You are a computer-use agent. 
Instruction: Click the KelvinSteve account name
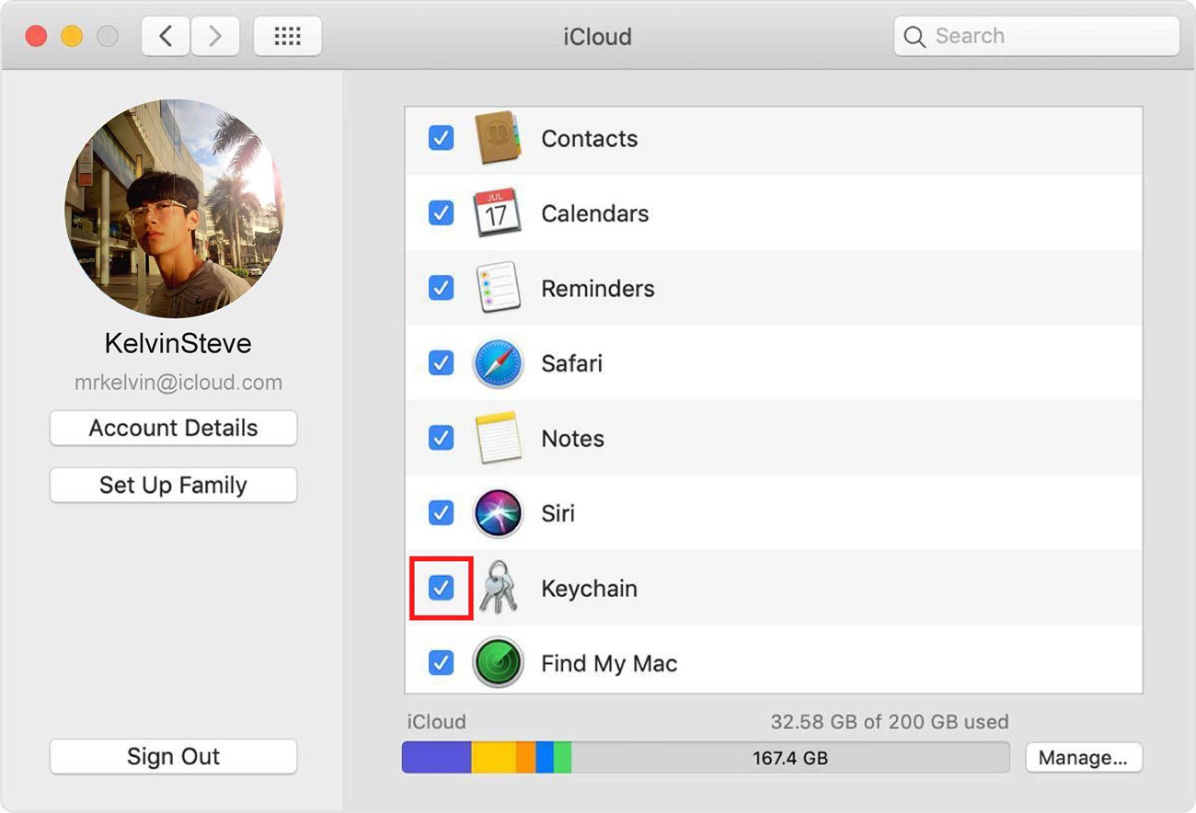(178, 344)
